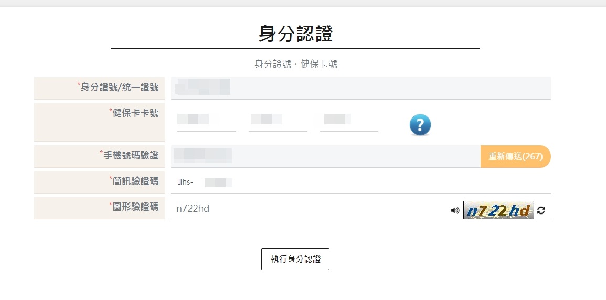Viewport: 606px width, 300px height.
Task: Click the 手機號碼驗證 label
Action: coord(131,155)
